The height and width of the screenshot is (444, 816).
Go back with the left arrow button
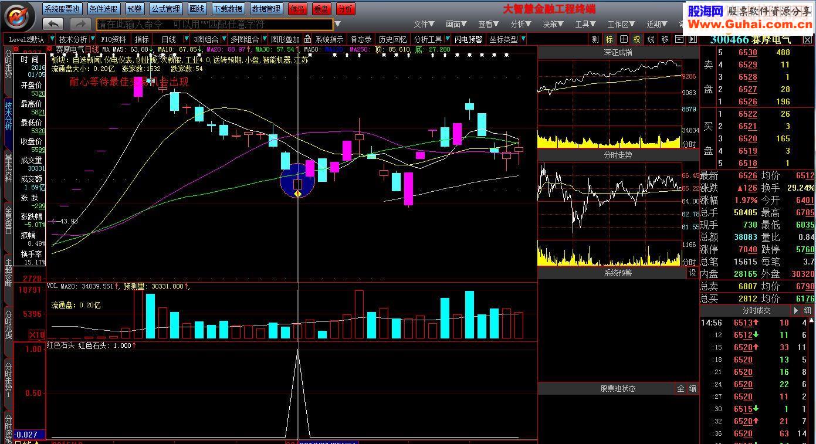click(x=53, y=24)
